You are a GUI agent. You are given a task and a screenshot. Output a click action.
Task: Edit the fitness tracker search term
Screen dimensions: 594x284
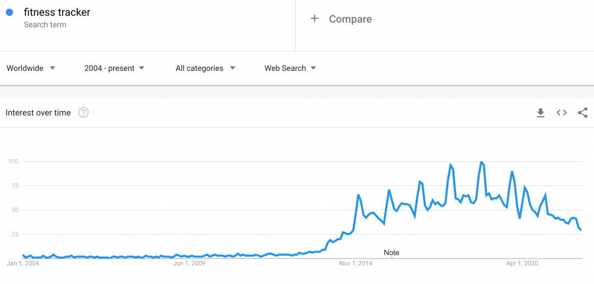click(x=57, y=13)
